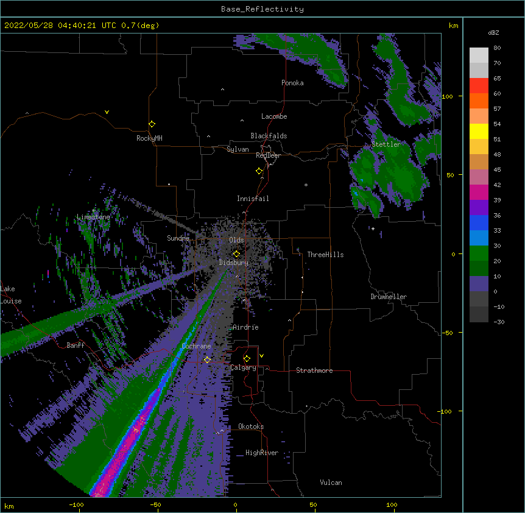The width and height of the screenshot is (525, 513).
Task: Click the Calgary city label
Action: pos(244,367)
